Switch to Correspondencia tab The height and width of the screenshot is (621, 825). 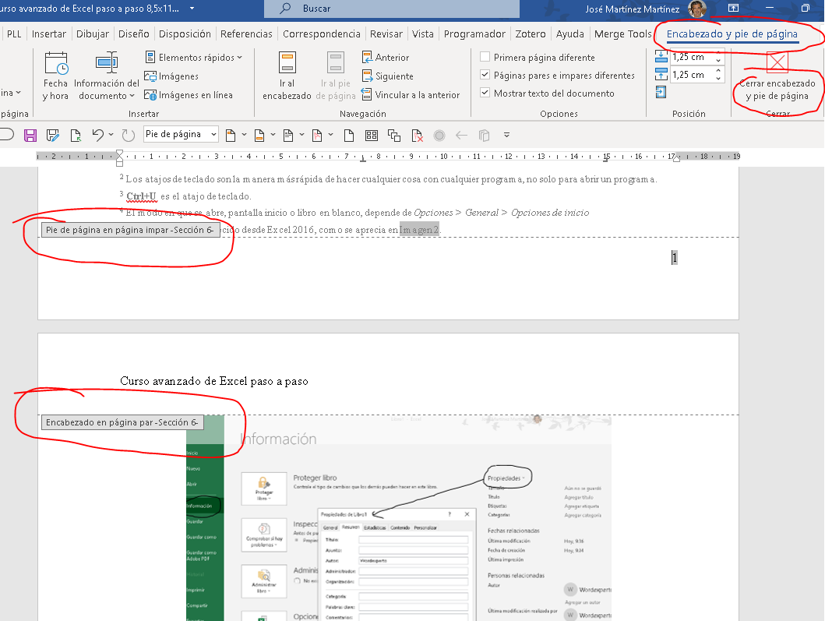coord(322,34)
